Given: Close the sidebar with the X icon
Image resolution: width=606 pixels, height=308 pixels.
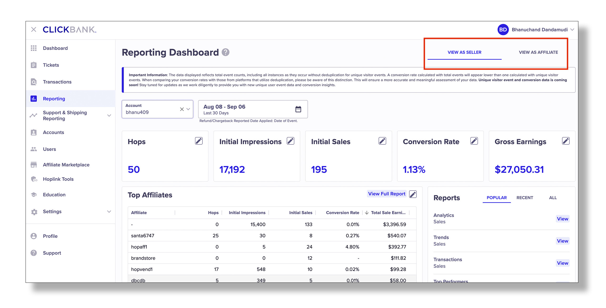Looking at the screenshot, I should (34, 30).
